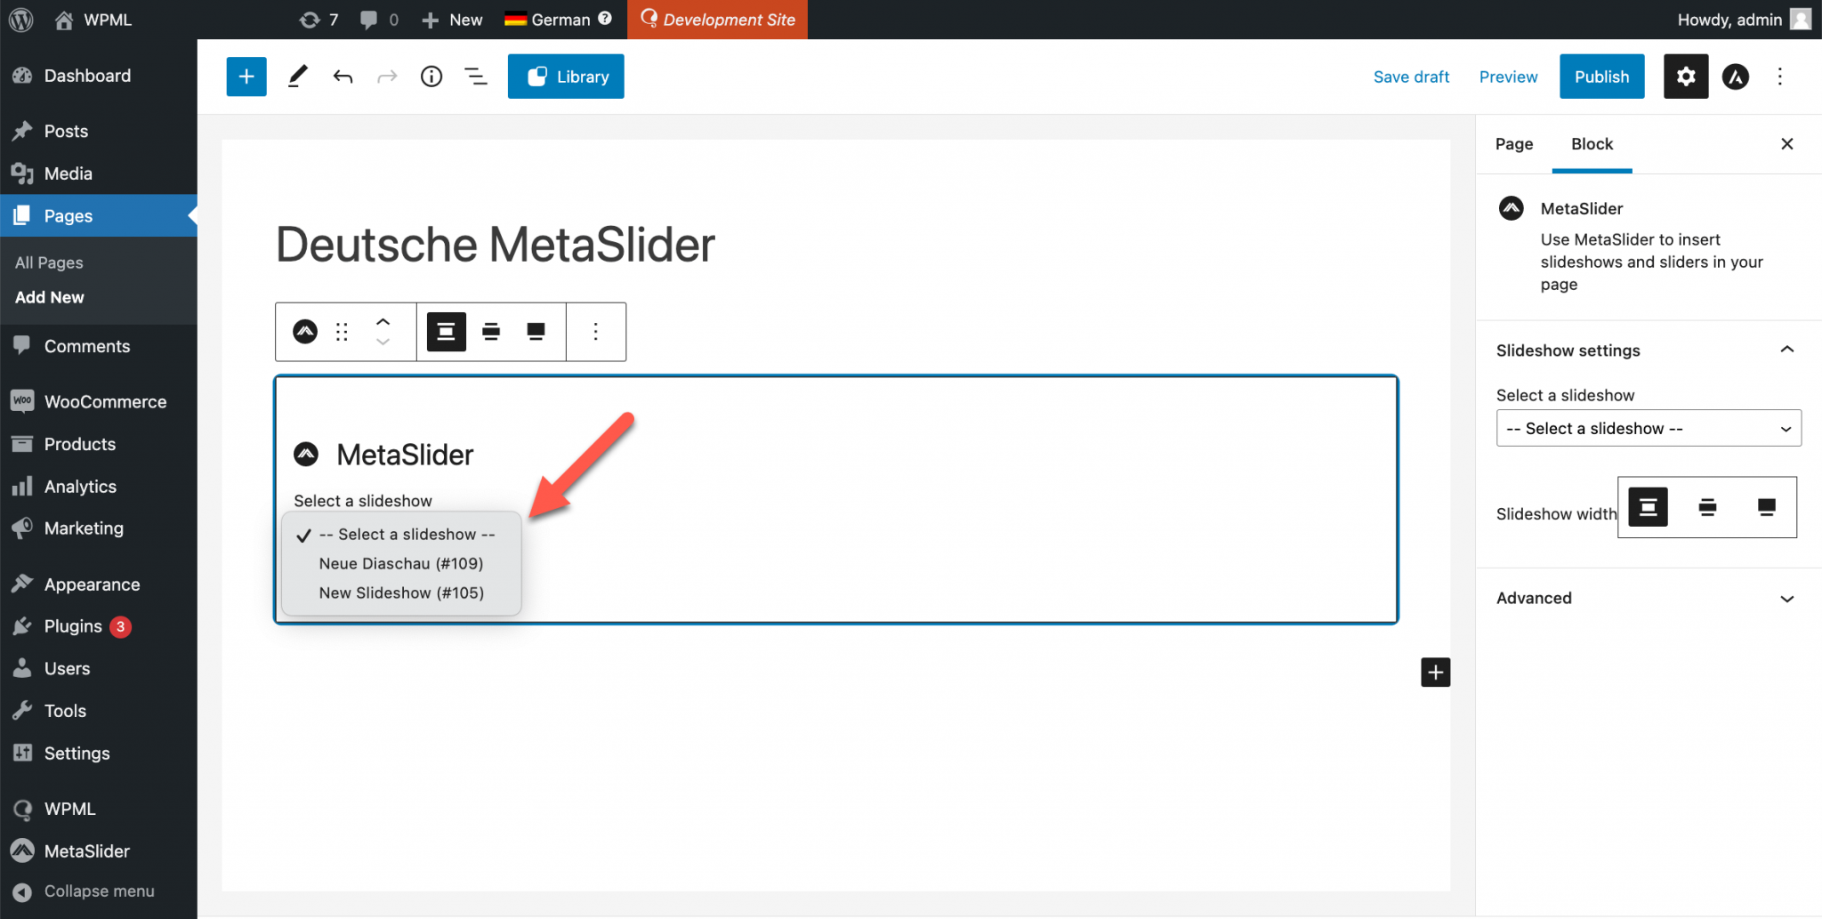1822x919 pixels.
Task: Click the updates icon showing 7
Action: click(318, 20)
